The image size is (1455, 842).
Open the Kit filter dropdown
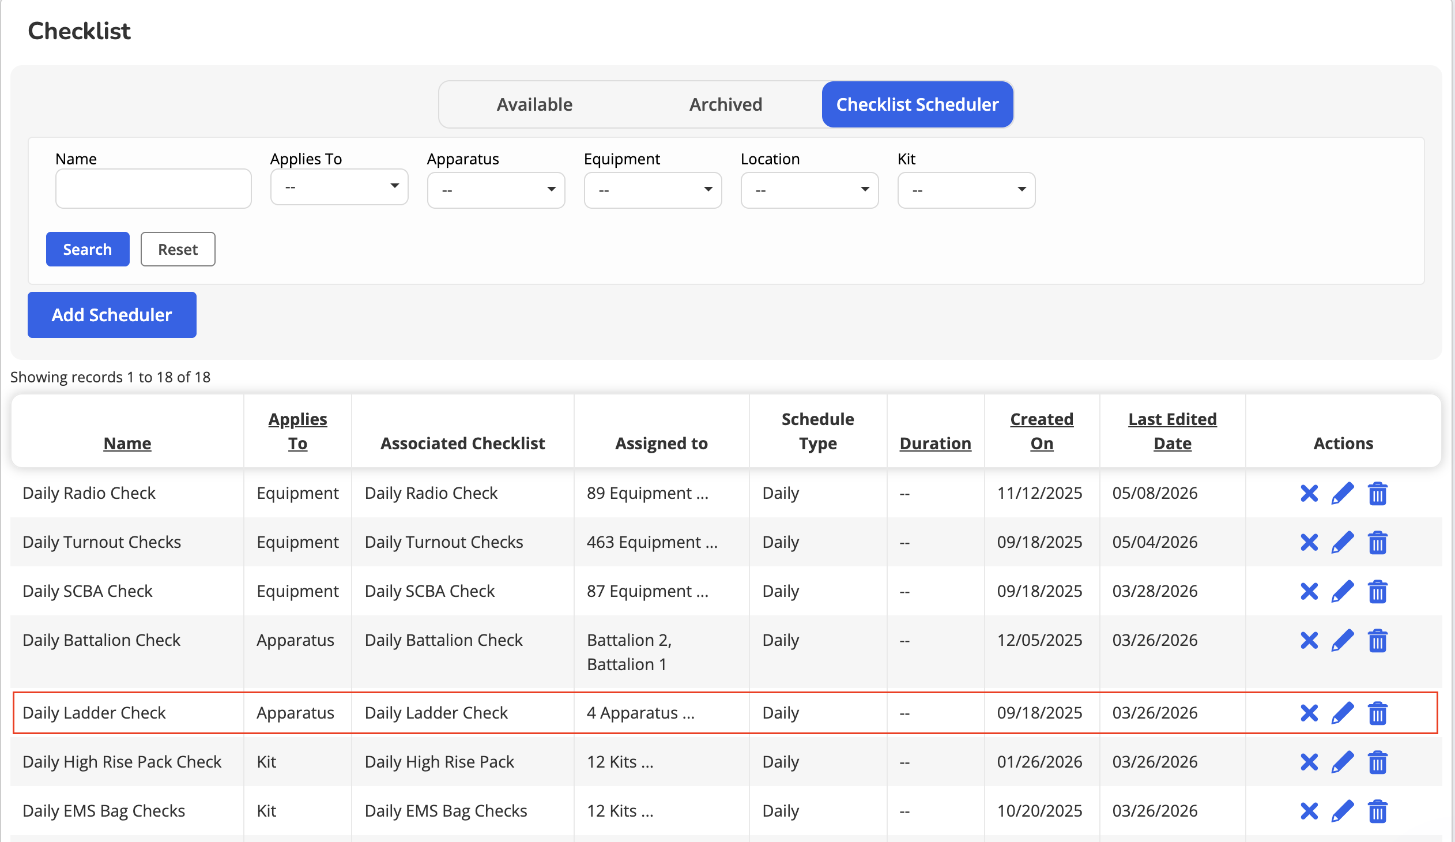[967, 190]
